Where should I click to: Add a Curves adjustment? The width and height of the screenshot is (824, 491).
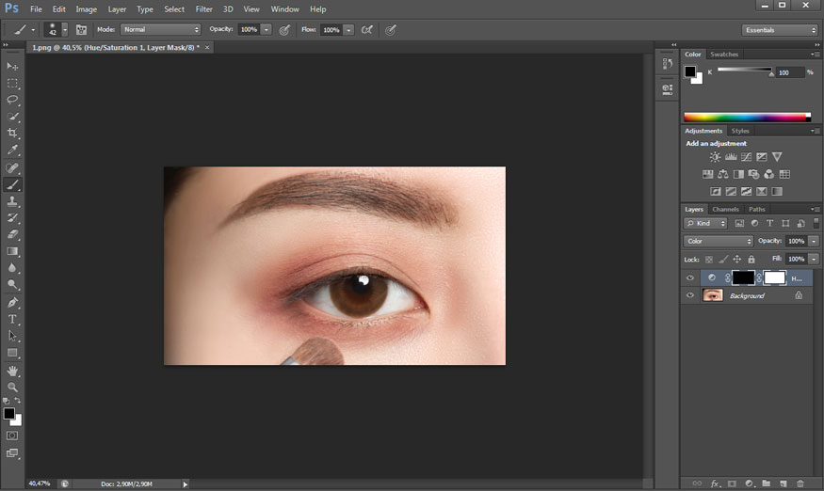[x=746, y=156]
